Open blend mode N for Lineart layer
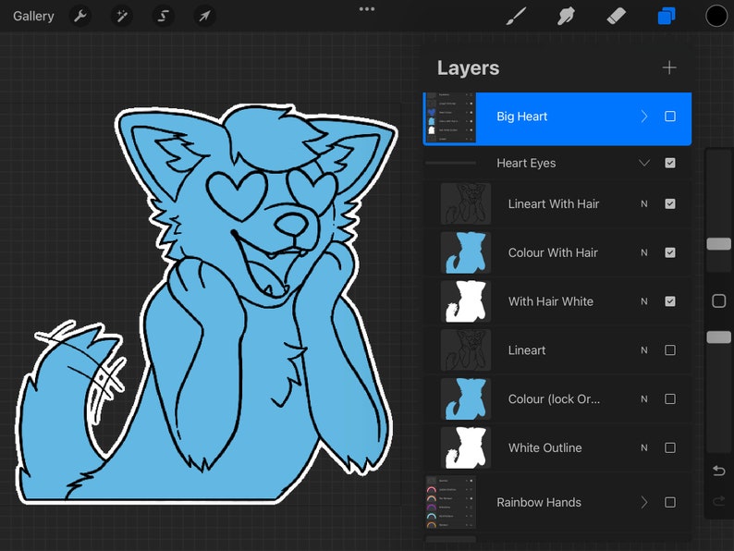Screen dimensions: 734x551 (644, 350)
